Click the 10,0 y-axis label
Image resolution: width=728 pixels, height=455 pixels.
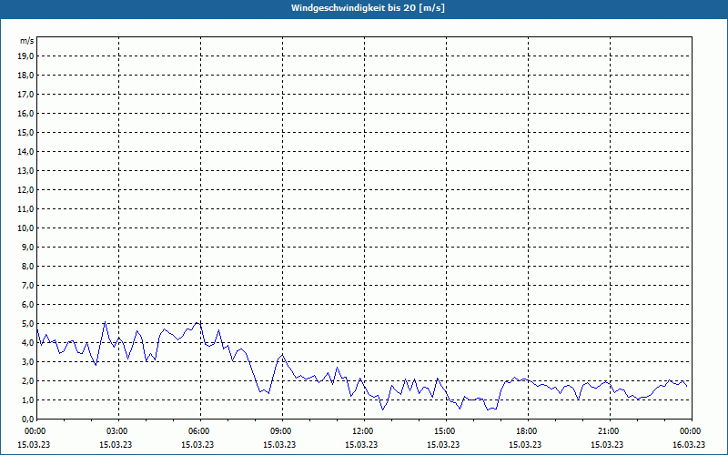[x=25, y=228]
